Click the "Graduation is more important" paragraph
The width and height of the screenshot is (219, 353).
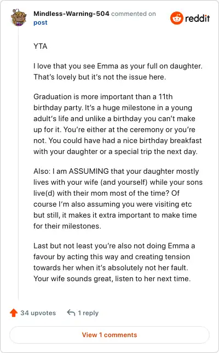118,124
